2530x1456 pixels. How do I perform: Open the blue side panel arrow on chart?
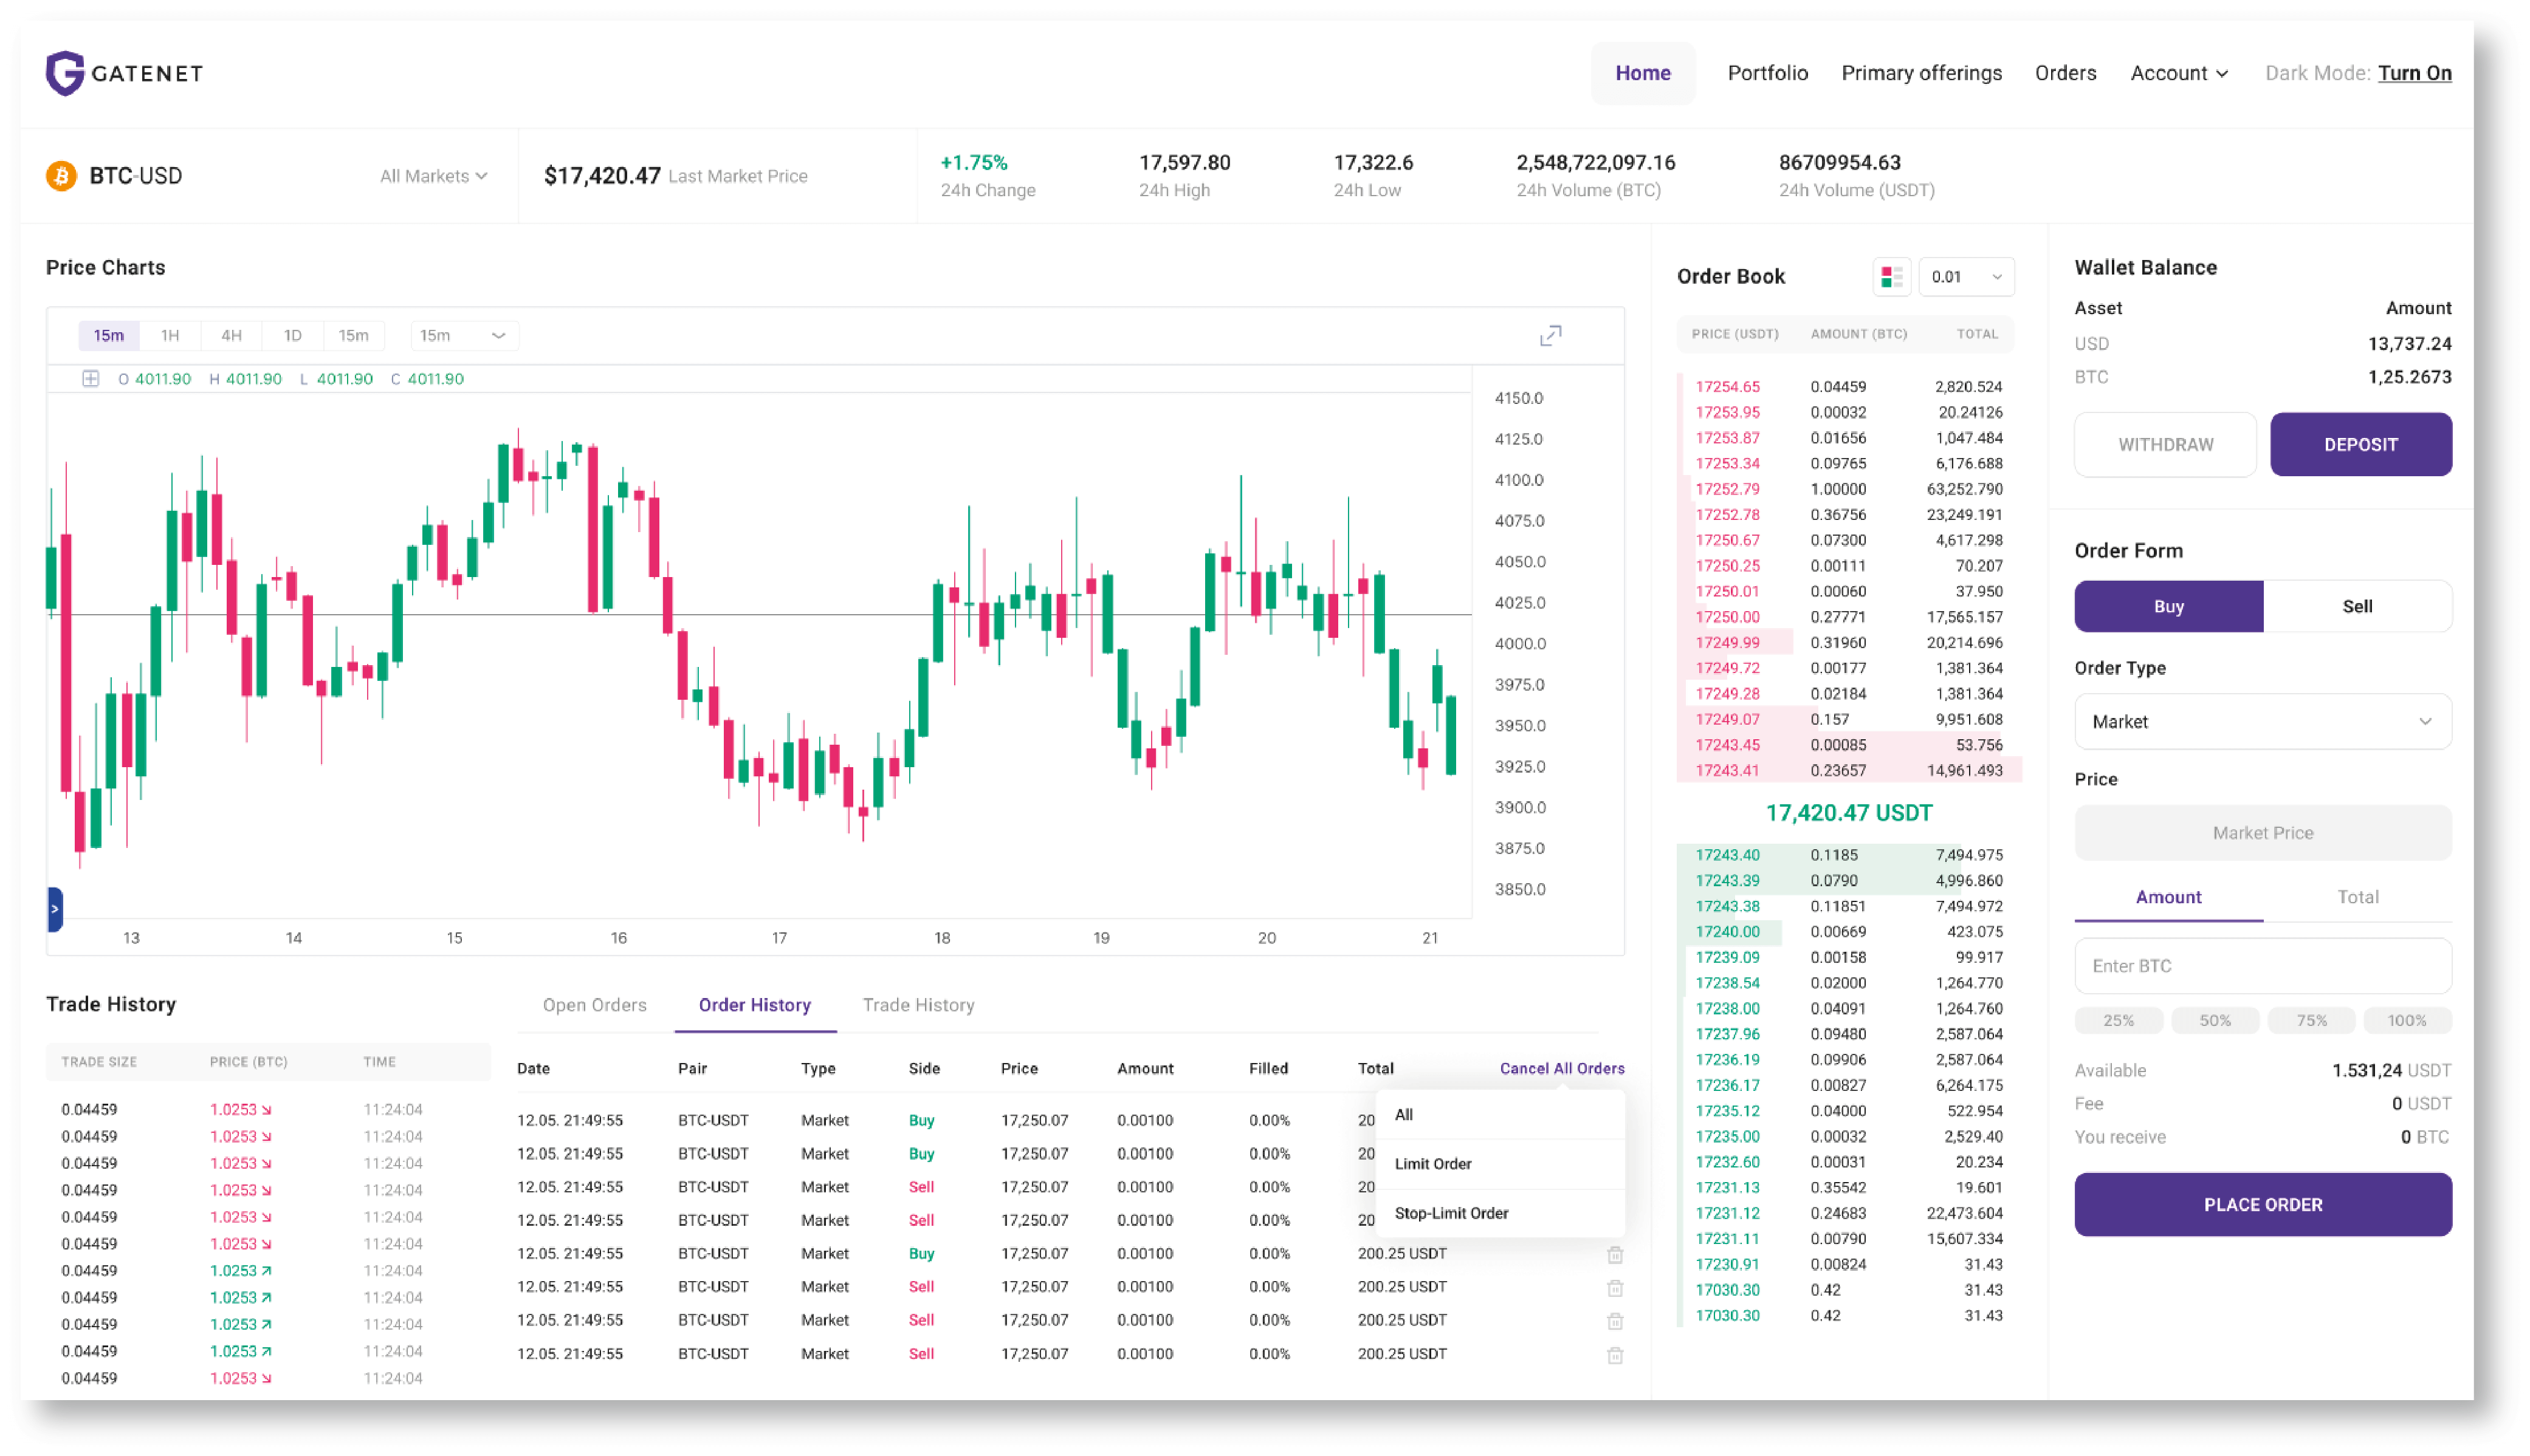[x=55, y=909]
